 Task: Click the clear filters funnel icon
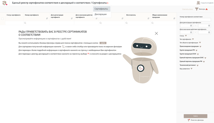coord(189,120)
